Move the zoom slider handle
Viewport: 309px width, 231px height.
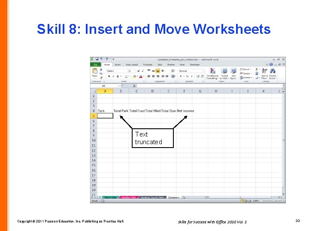[x=273, y=201]
